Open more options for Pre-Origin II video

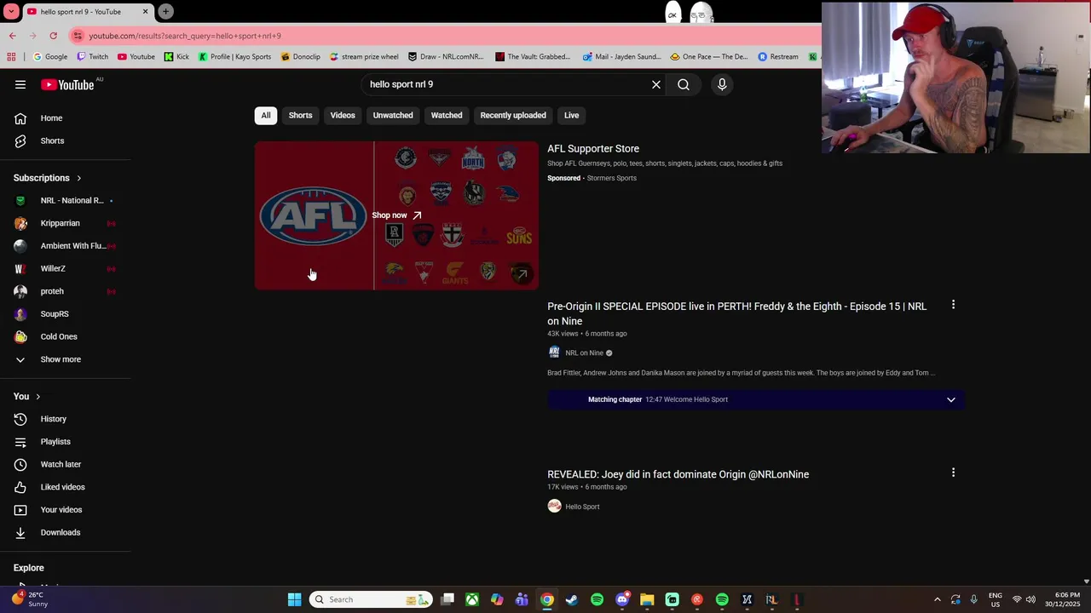pyautogui.click(x=953, y=304)
